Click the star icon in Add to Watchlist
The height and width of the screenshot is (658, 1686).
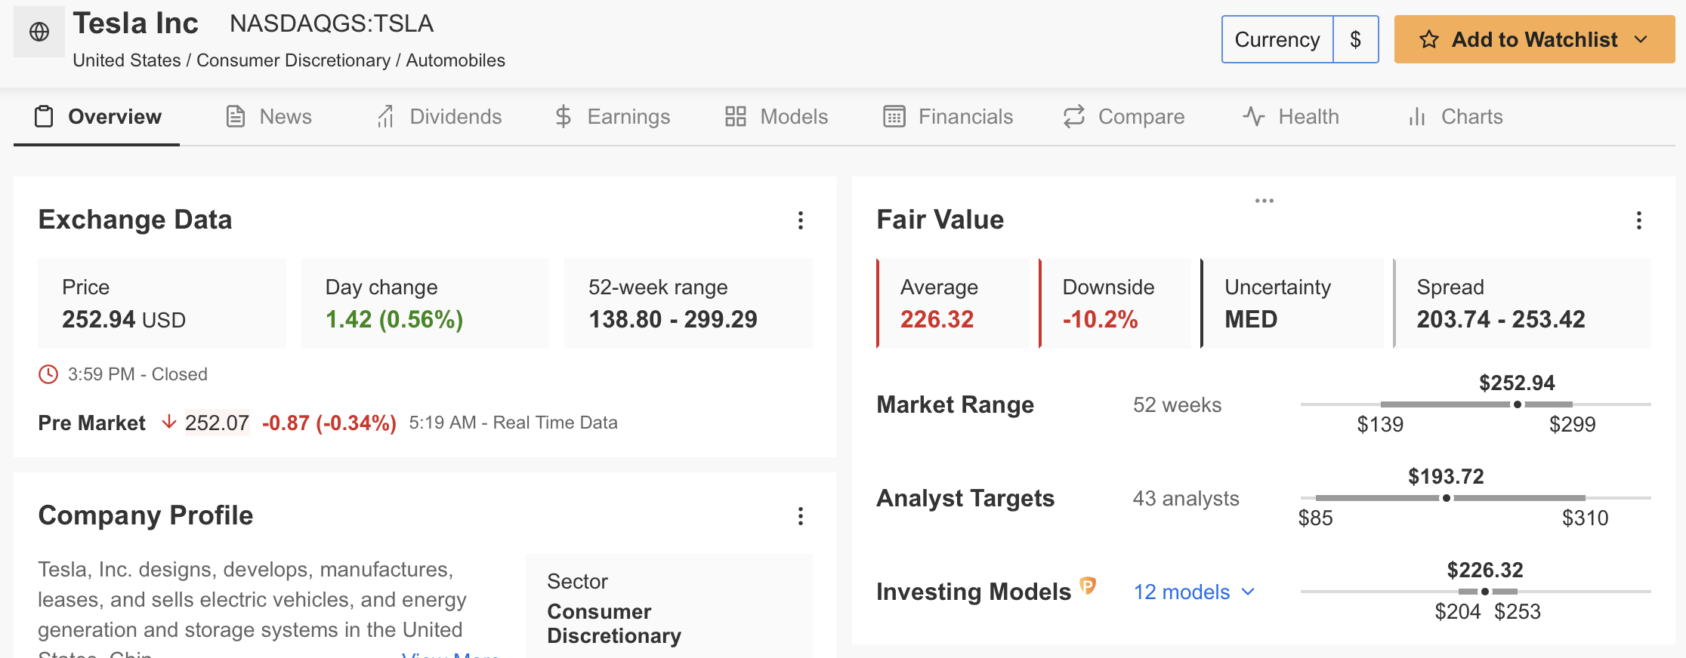1428,39
